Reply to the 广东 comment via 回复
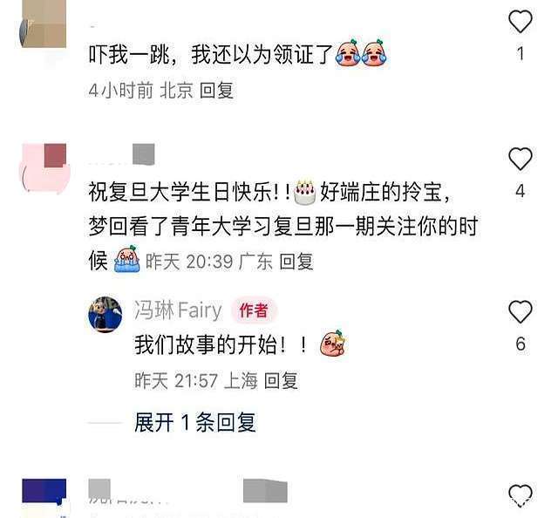The image size is (558, 518). coord(296,262)
